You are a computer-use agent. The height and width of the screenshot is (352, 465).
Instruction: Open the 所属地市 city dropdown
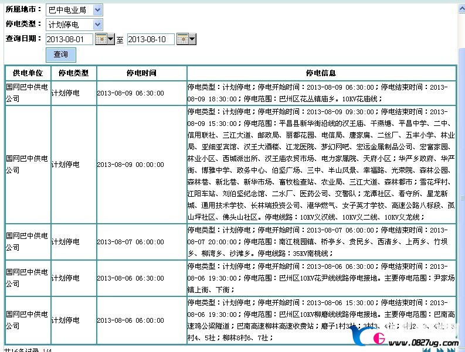(x=74, y=10)
